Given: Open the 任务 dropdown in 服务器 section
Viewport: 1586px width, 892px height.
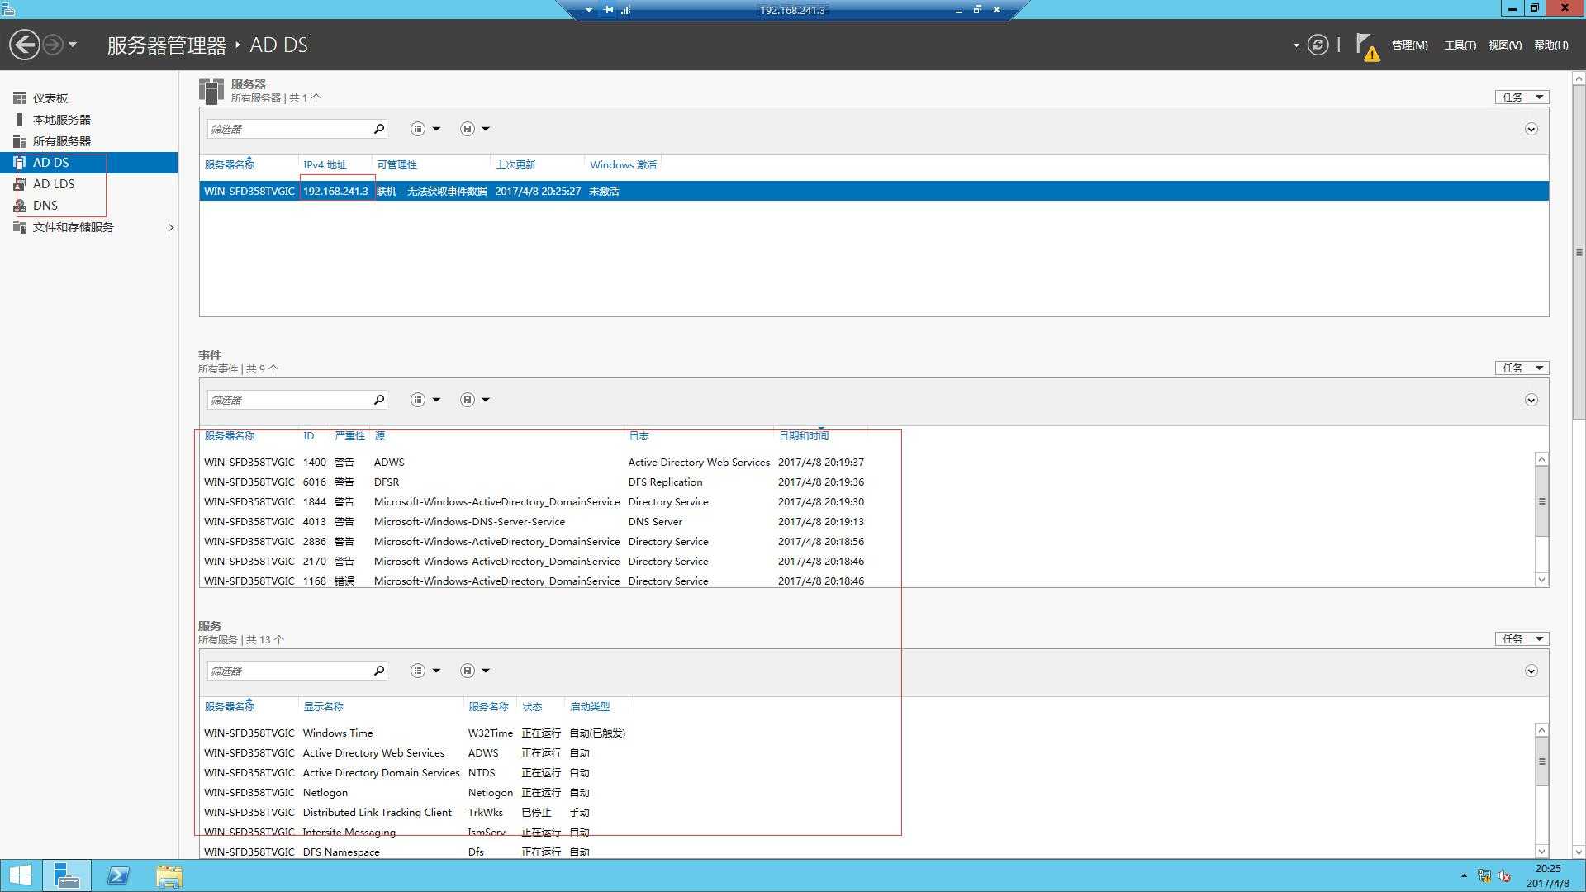Looking at the screenshot, I should (1522, 97).
